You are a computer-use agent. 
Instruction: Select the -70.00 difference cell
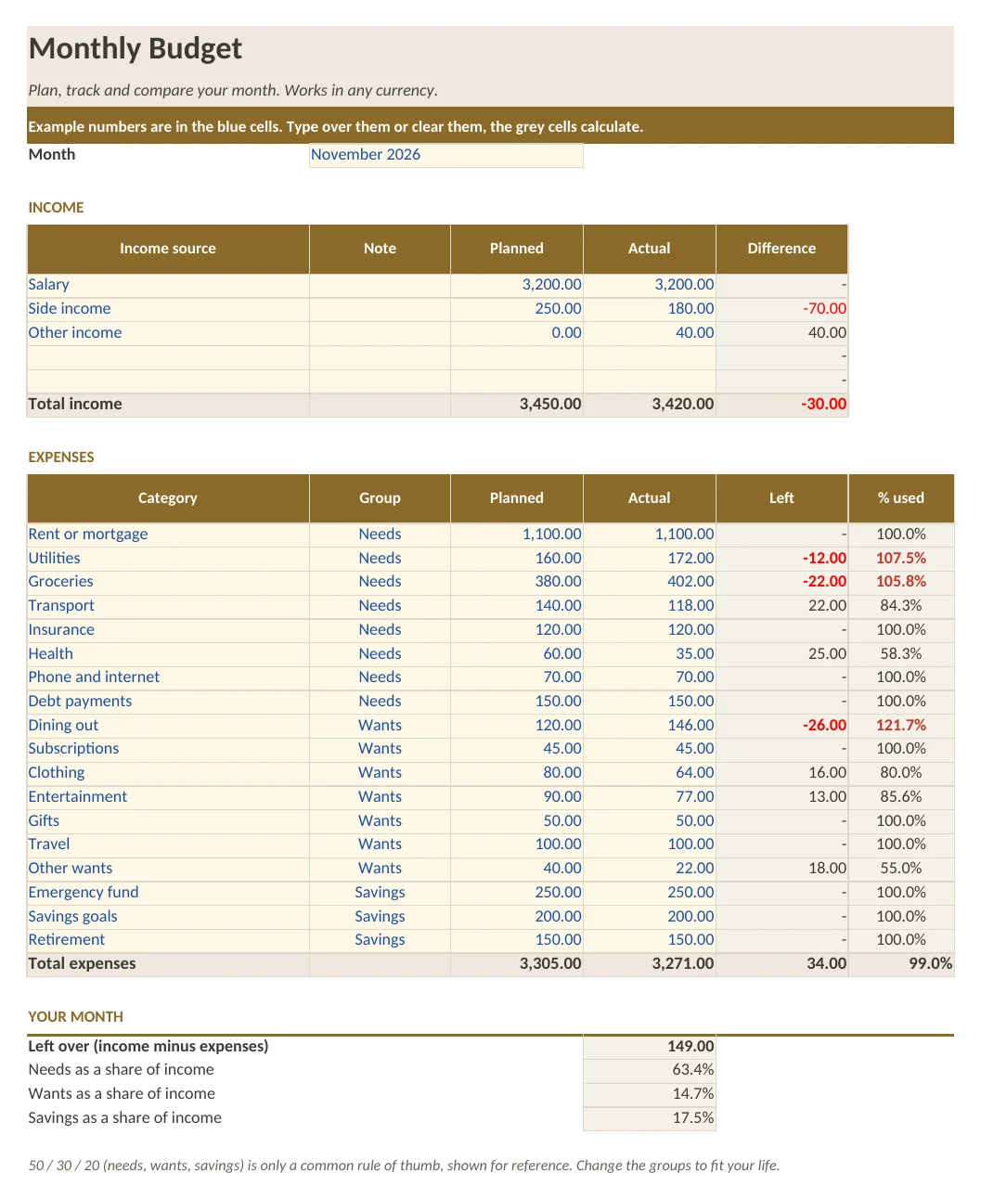click(782, 309)
